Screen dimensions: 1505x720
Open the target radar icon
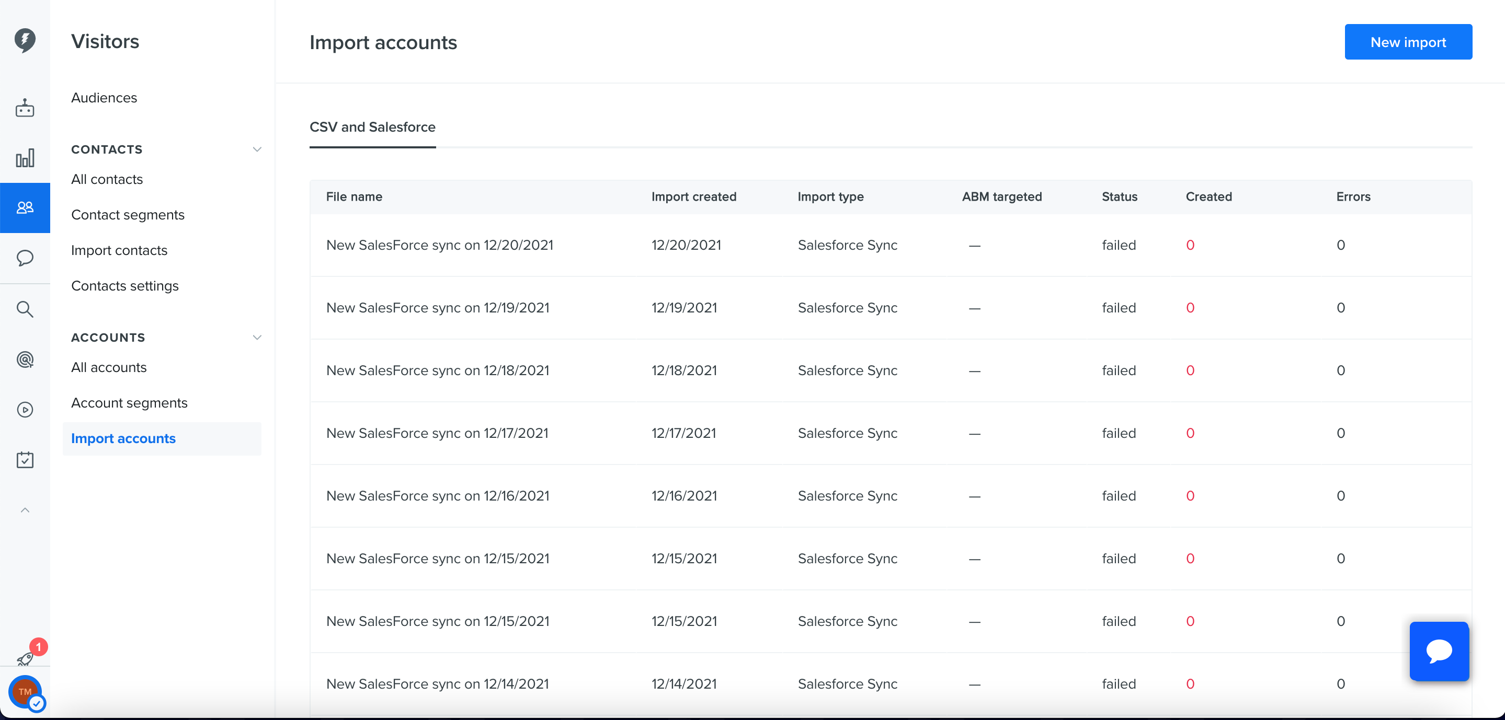pyautogui.click(x=25, y=359)
